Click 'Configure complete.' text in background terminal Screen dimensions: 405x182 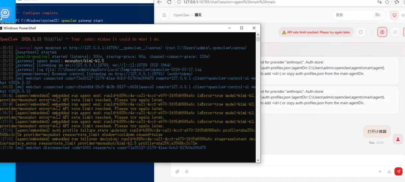(41, 13)
